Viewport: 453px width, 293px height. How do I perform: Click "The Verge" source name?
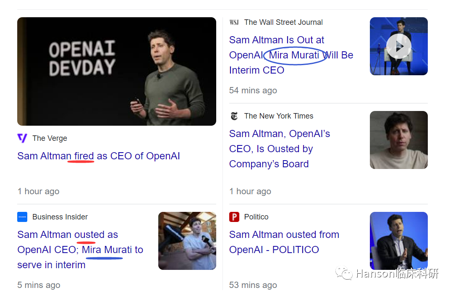point(50,138)
